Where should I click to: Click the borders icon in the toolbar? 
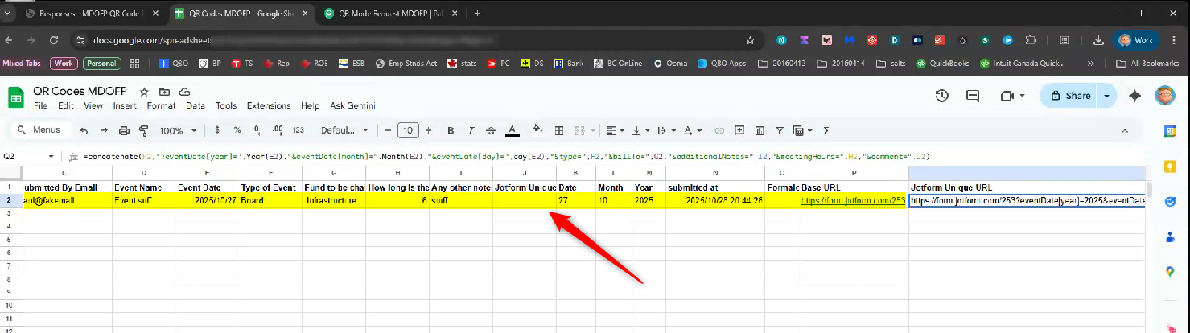[559, 130]
